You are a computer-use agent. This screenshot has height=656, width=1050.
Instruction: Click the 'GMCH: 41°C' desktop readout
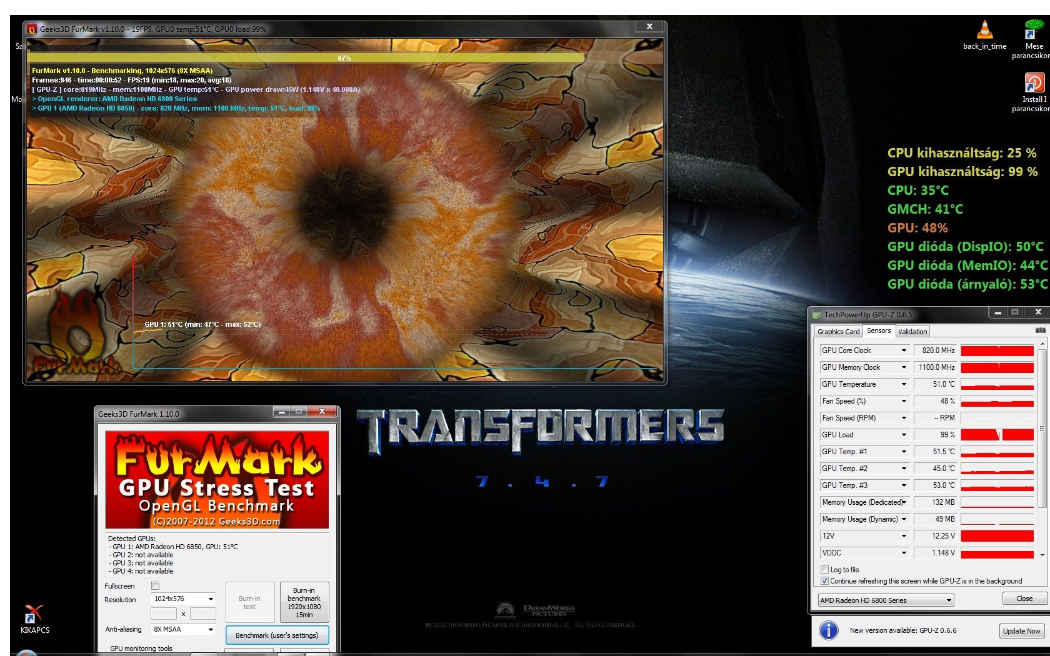pos(925,209)
